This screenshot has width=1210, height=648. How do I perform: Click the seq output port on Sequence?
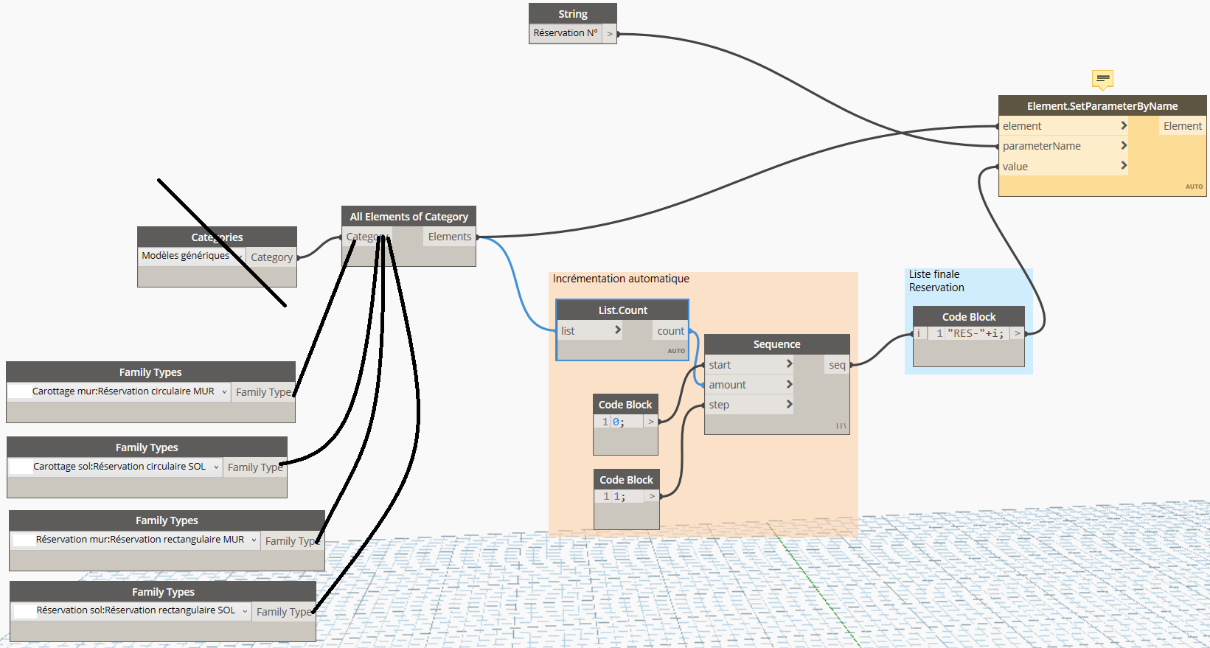tap(837, 365)
